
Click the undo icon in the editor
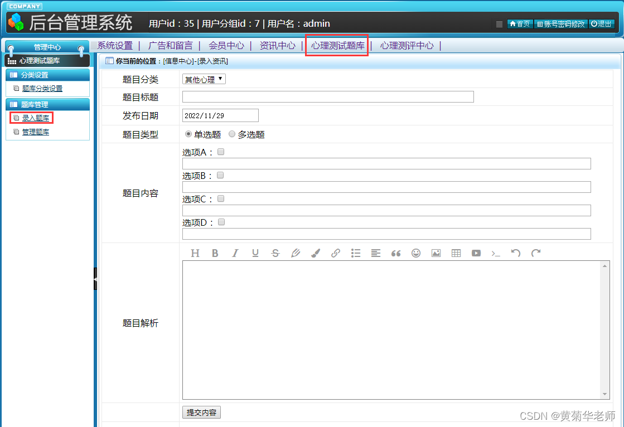coord(516,253)
